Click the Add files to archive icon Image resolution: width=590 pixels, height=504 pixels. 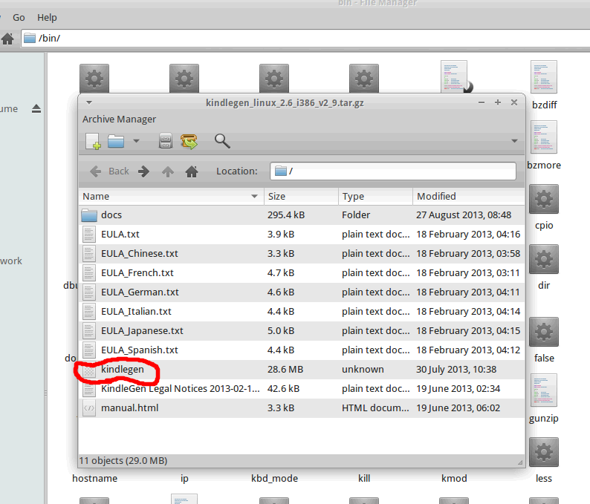(x=166, y=141)
